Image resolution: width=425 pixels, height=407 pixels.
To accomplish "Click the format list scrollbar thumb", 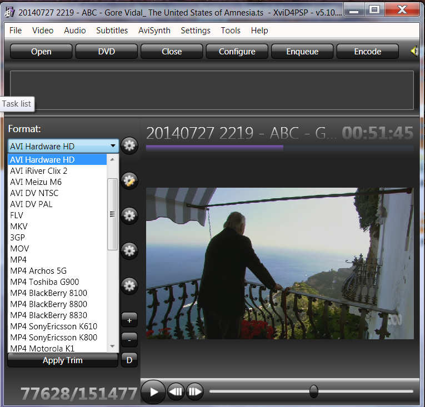I will tap(112, 214).
